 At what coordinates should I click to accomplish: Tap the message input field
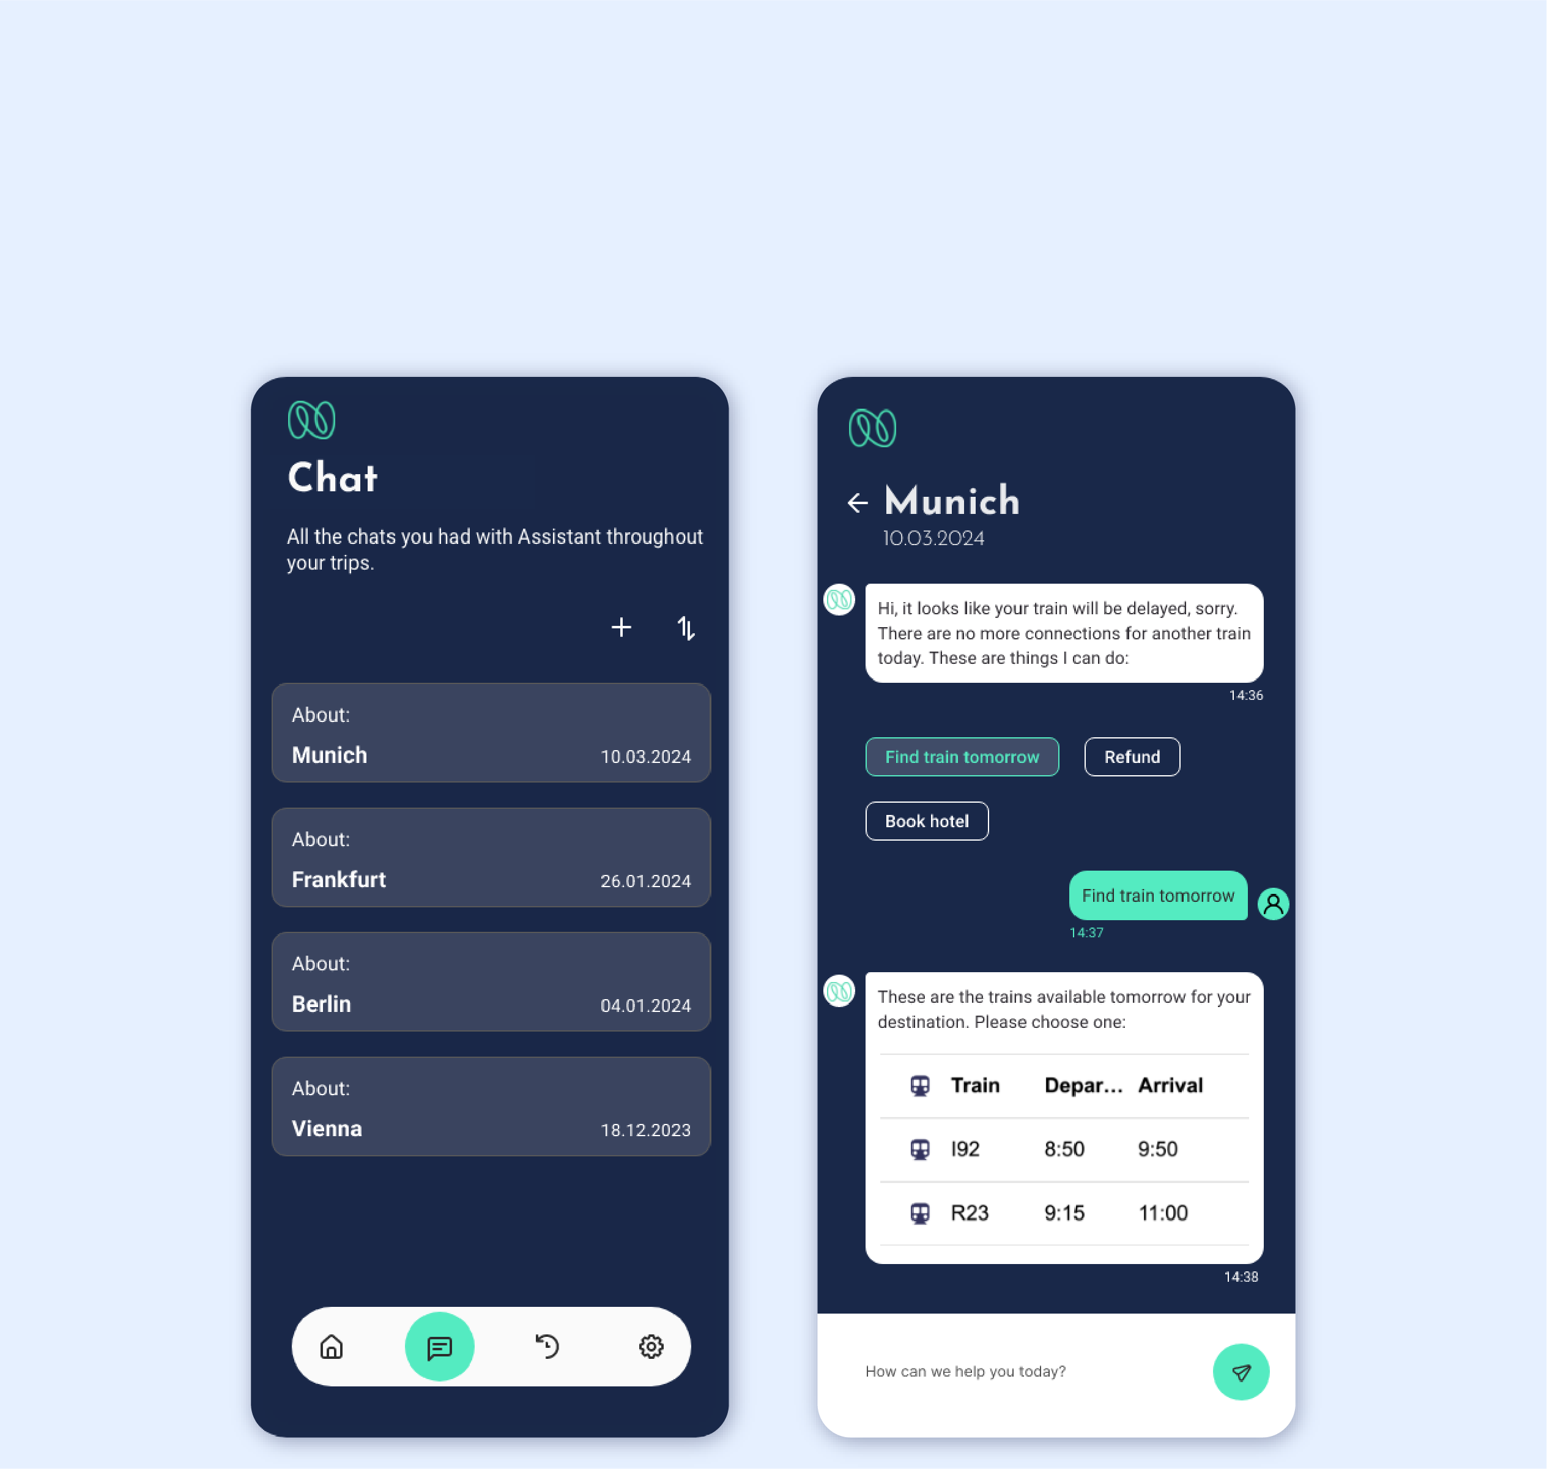(1021, 1372)
